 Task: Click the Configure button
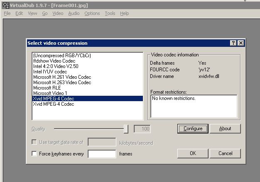[193, 129]
